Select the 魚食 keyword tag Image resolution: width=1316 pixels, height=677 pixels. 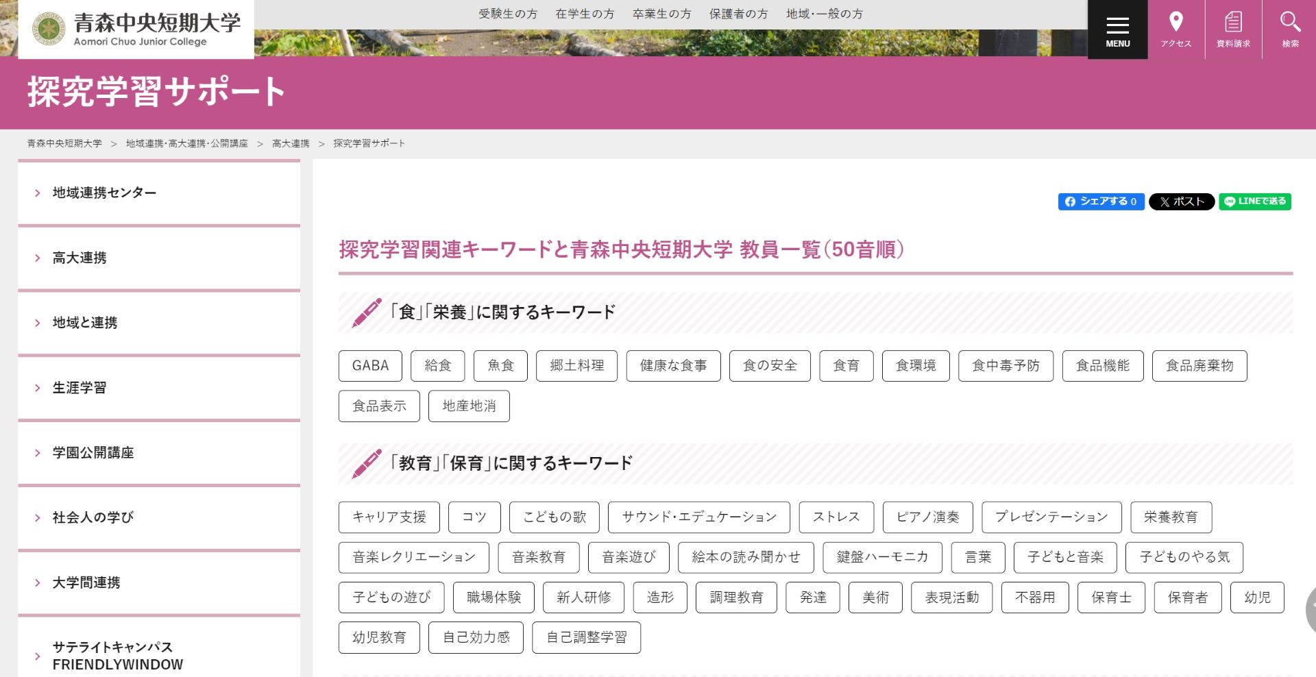500,366
